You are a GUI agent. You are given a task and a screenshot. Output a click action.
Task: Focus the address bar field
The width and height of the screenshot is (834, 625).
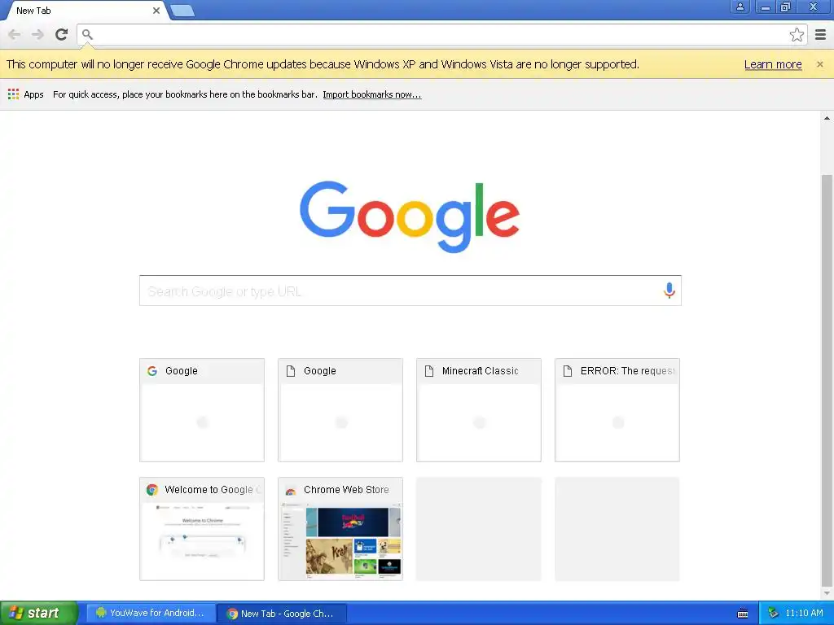[441, 34]
